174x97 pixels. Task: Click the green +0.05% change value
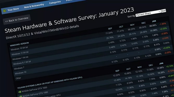click(x=166, y=48)
